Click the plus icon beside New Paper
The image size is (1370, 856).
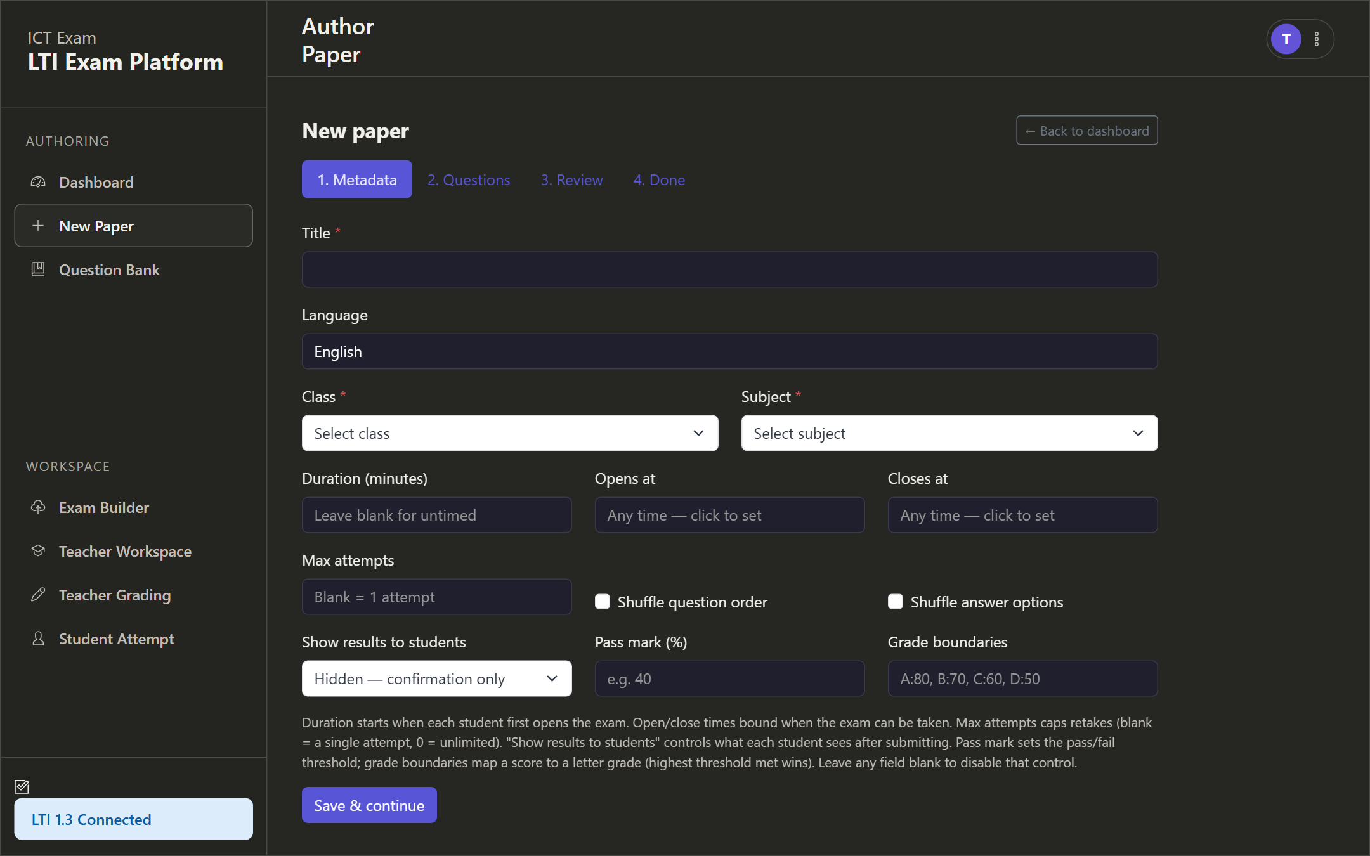(x=38, y=226)
